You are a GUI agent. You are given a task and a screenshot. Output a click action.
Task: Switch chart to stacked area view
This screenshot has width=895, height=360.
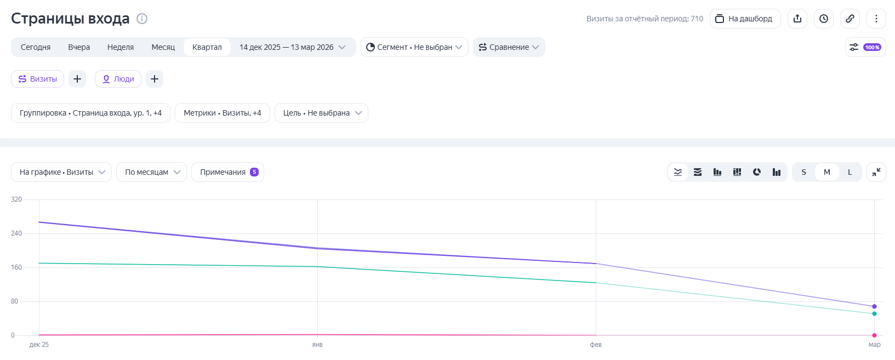pos(698,172)
